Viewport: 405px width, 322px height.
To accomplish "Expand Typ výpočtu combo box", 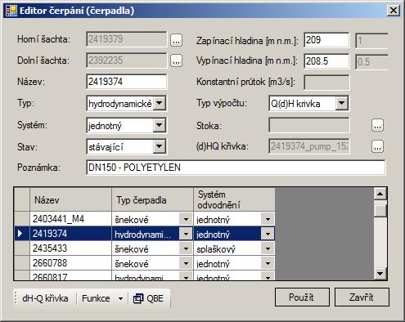I will (x=341, y=104).
